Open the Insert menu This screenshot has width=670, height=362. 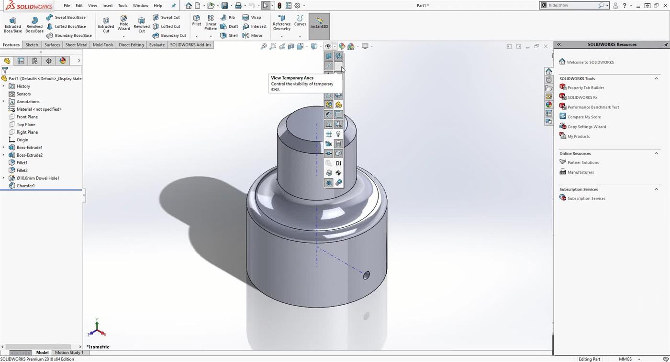click(107, 6)
